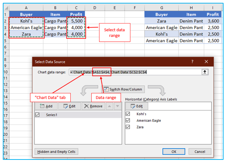The image size is (226, 163).
Task: Click the Kohl's label in axis labels list
Action: click(141, 114)
